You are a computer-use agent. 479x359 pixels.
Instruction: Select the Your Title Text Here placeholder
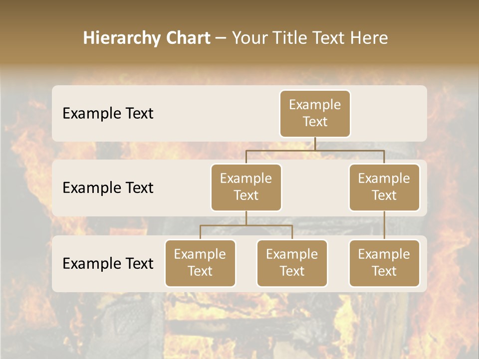pyautogui.click(x=309, y=37)
